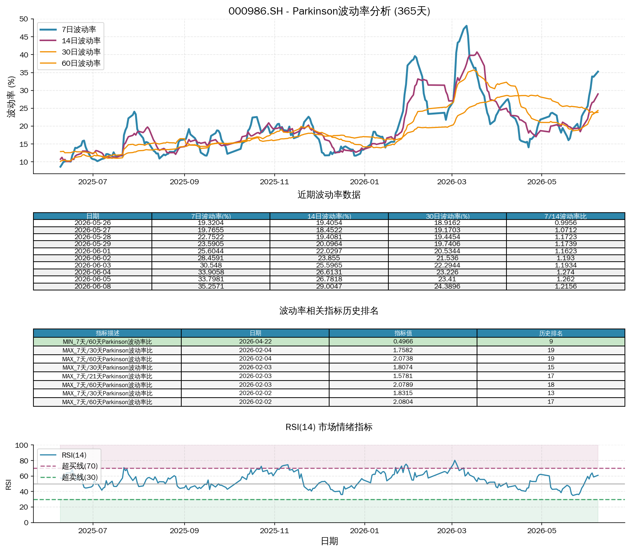
Task: Click the 近期波动率数据 table title
Action: (329, 195)
